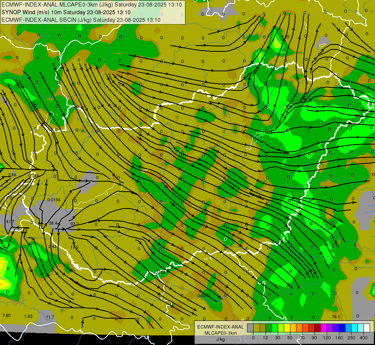Image resolution: width=375 pixels, height=345 pixels.
Task: Click legend title ECMWF-INDEX-ANAL
Action: [221, 327]
